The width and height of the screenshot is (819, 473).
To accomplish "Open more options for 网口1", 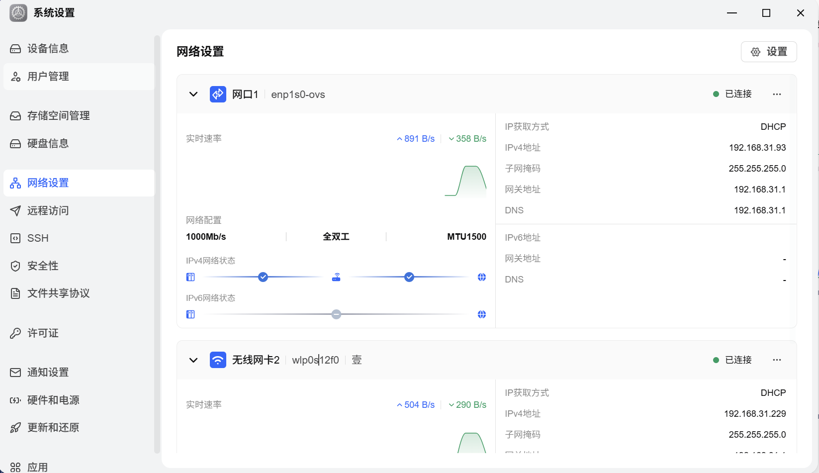I will [777, 95].
